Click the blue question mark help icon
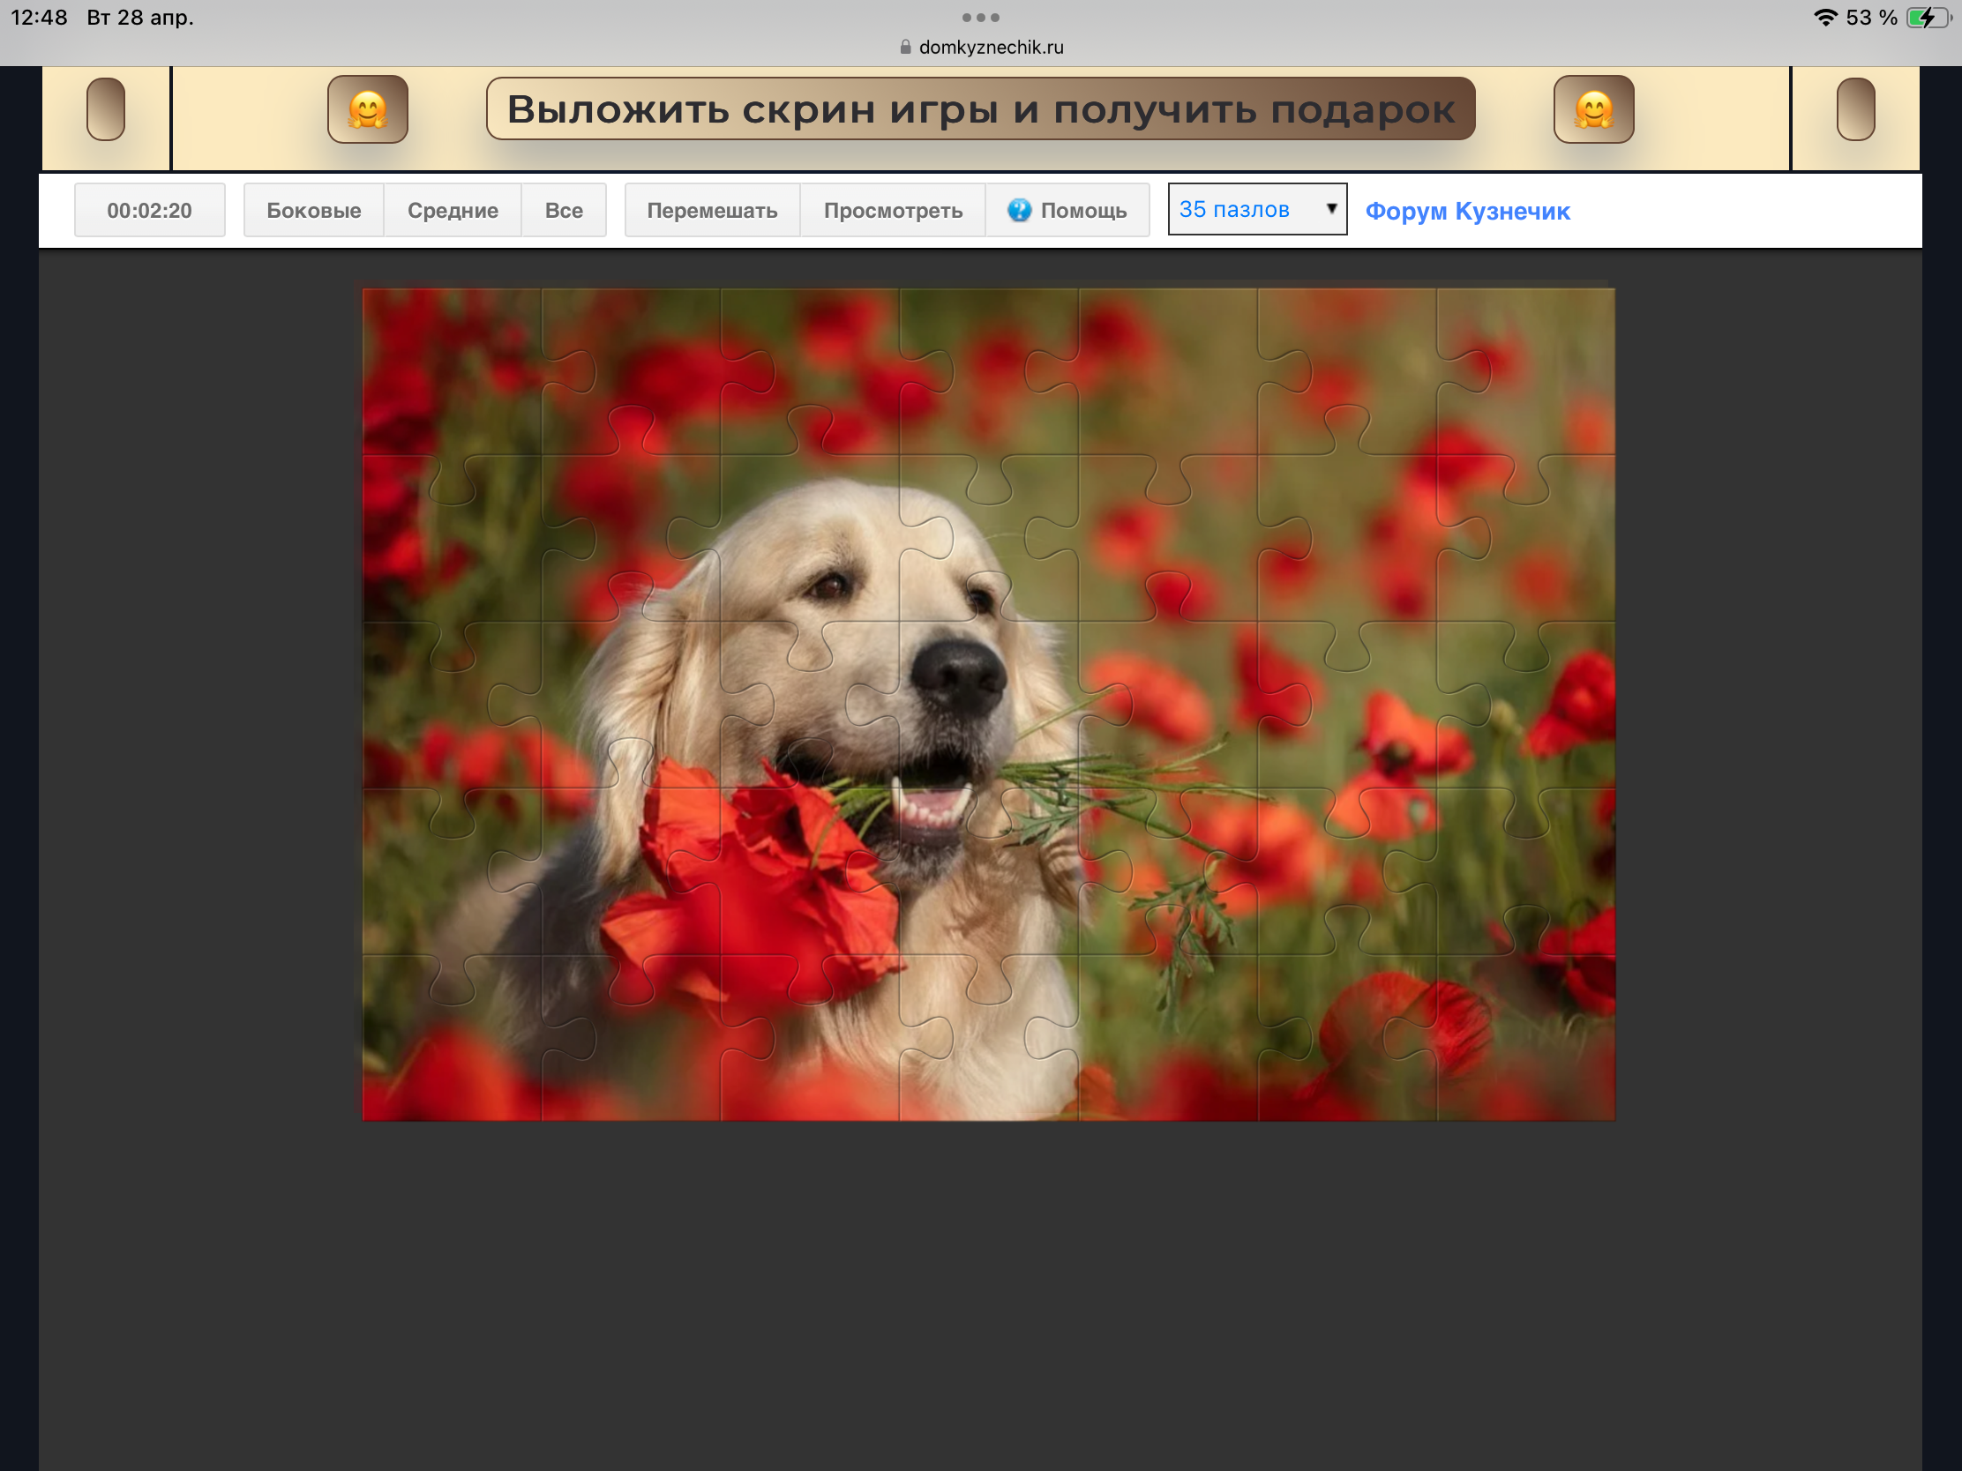The height and width of the screenshot is (1471, 1962). click(x=1019, y=210)
